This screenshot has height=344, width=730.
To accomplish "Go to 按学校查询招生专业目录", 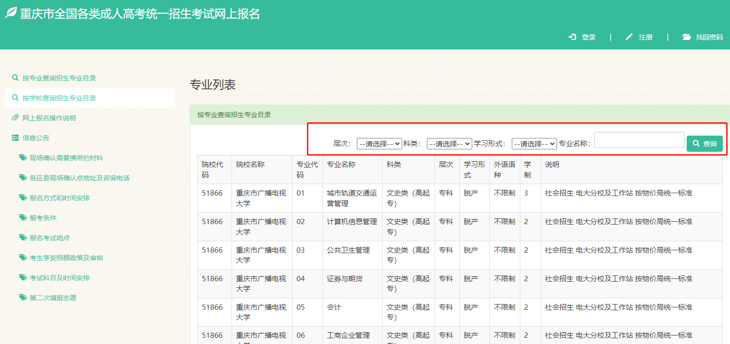I will [60, 98].
